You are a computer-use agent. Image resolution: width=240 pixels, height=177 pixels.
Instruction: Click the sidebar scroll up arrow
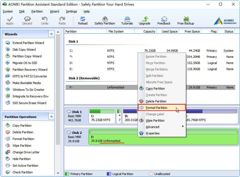tap(58, 32)
